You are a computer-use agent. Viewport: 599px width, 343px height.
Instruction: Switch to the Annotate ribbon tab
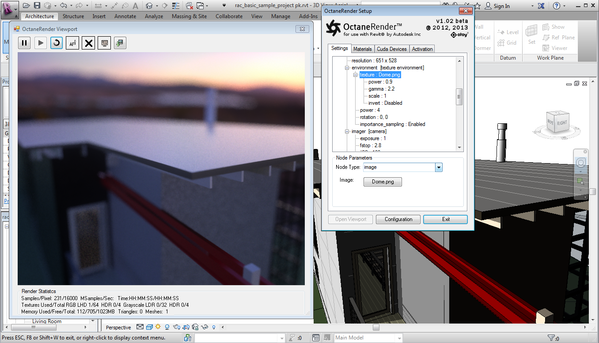125,16
